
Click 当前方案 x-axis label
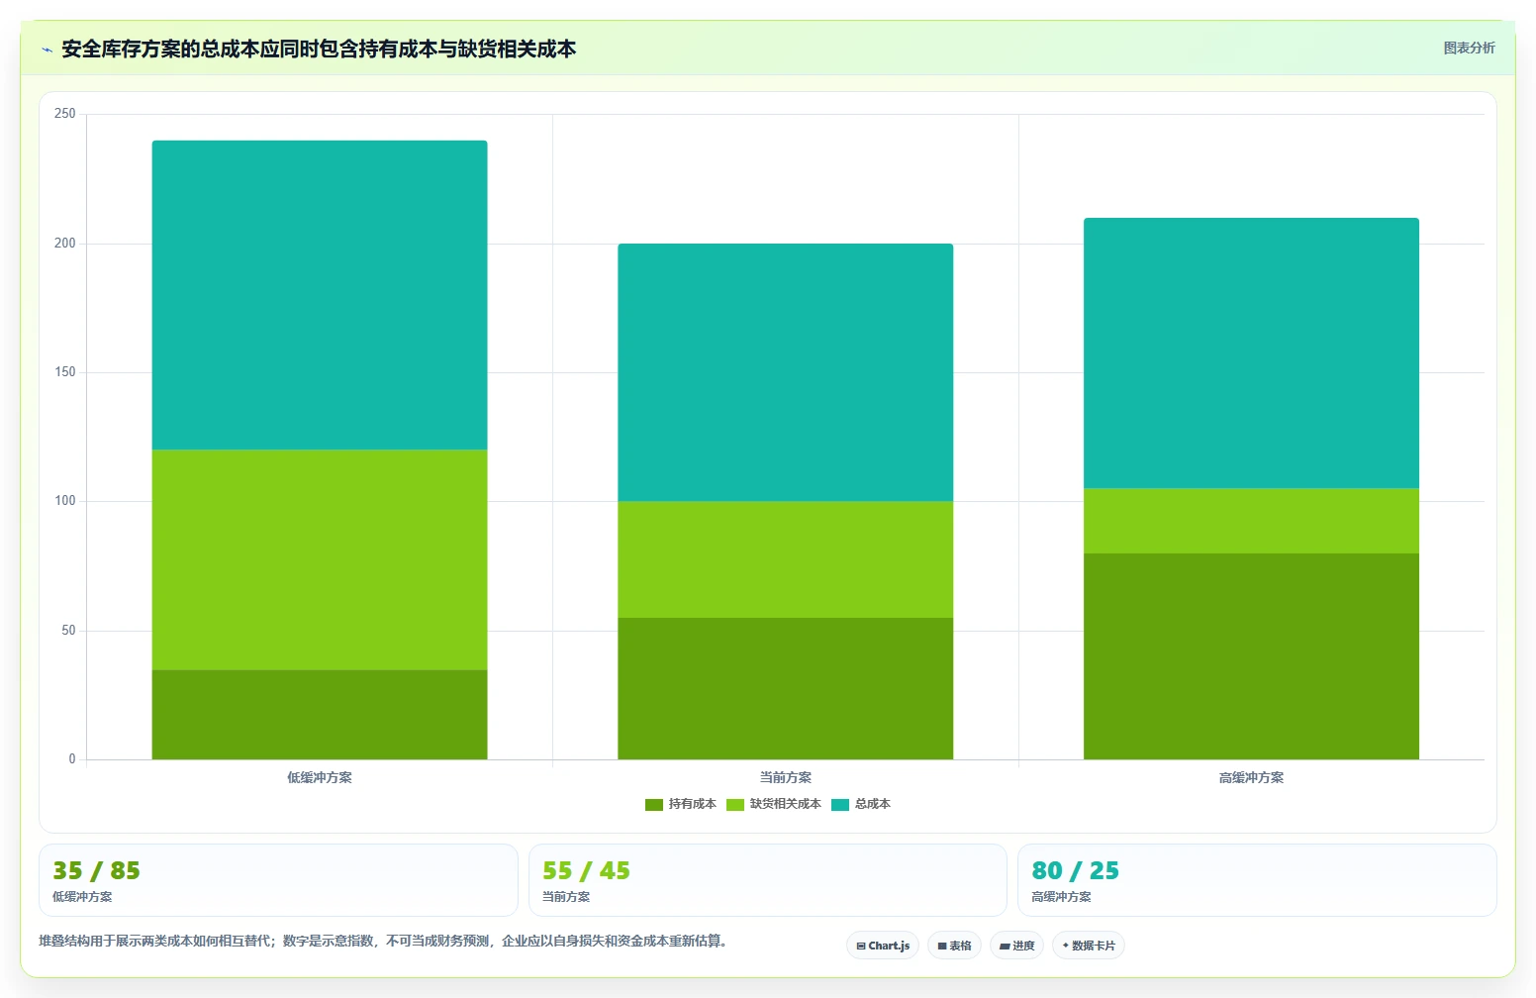(786, 778)
